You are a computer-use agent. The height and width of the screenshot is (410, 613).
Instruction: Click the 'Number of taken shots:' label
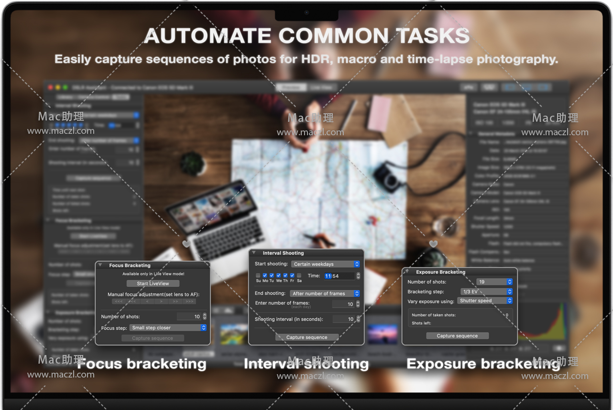[434, 315]
